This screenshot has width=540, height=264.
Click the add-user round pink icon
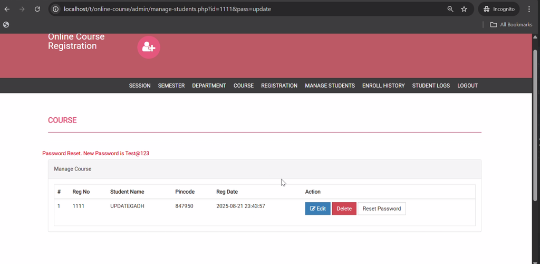(x=149, y=47)
